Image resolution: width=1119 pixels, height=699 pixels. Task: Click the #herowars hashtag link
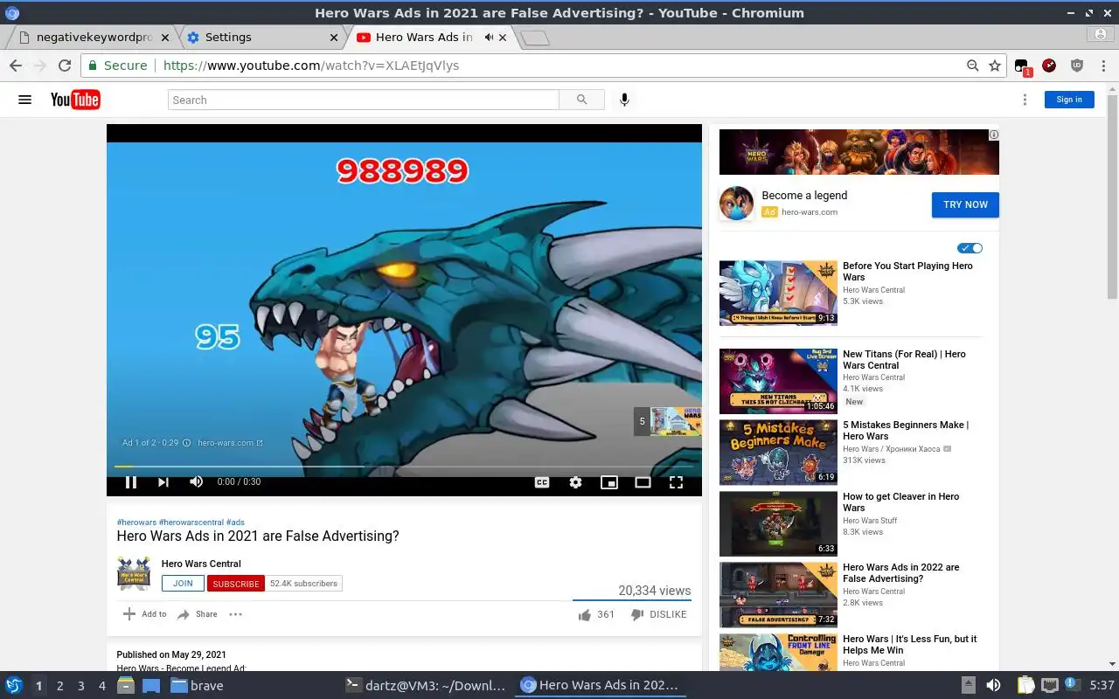(136, 523)
